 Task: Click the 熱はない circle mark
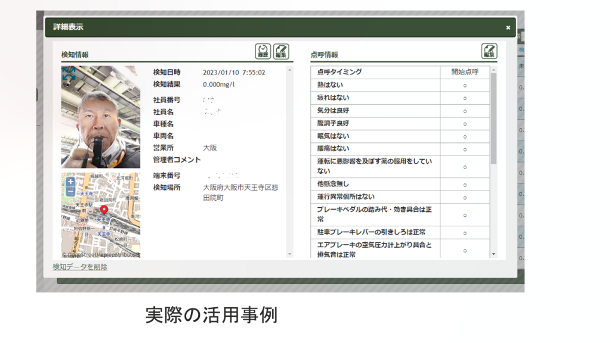point(465,85)
